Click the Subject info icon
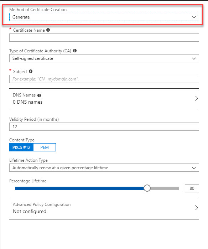 (31, 71)
